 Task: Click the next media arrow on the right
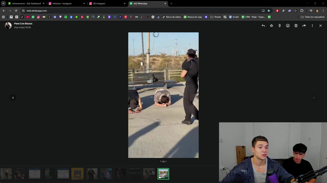(x=314, y=98)
